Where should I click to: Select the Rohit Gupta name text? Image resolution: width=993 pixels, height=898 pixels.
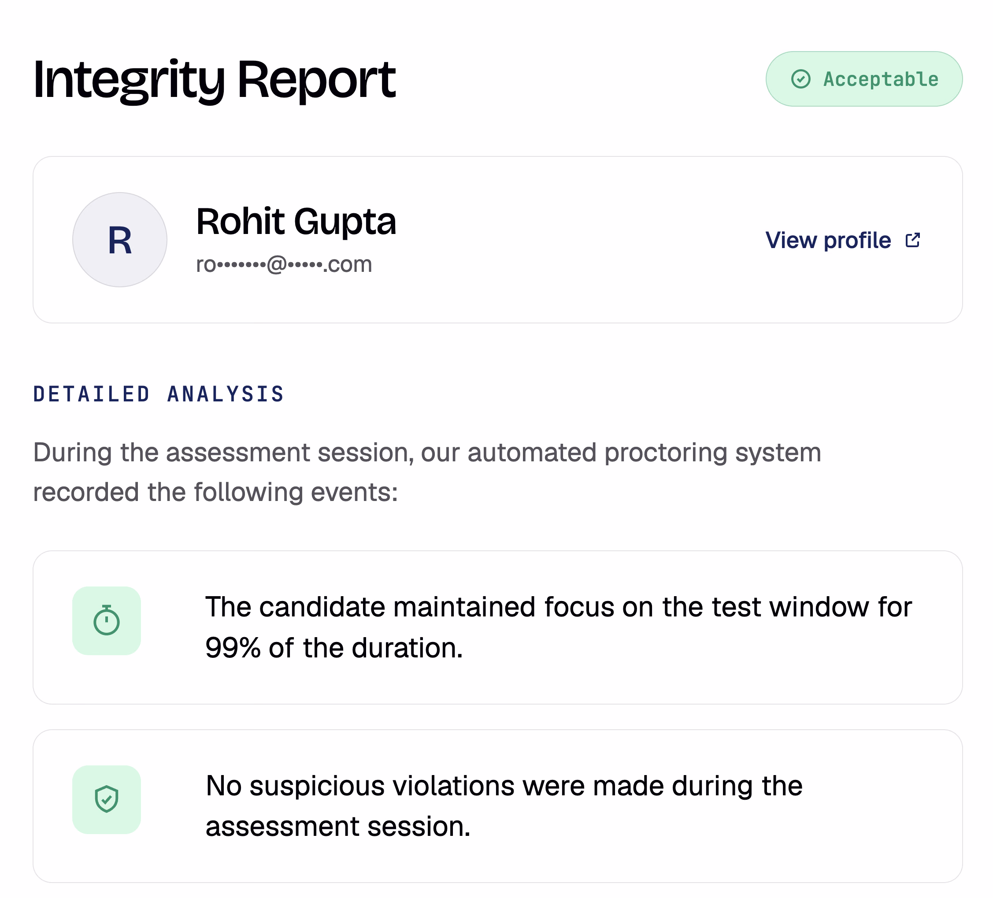click(x=296, y=222)
